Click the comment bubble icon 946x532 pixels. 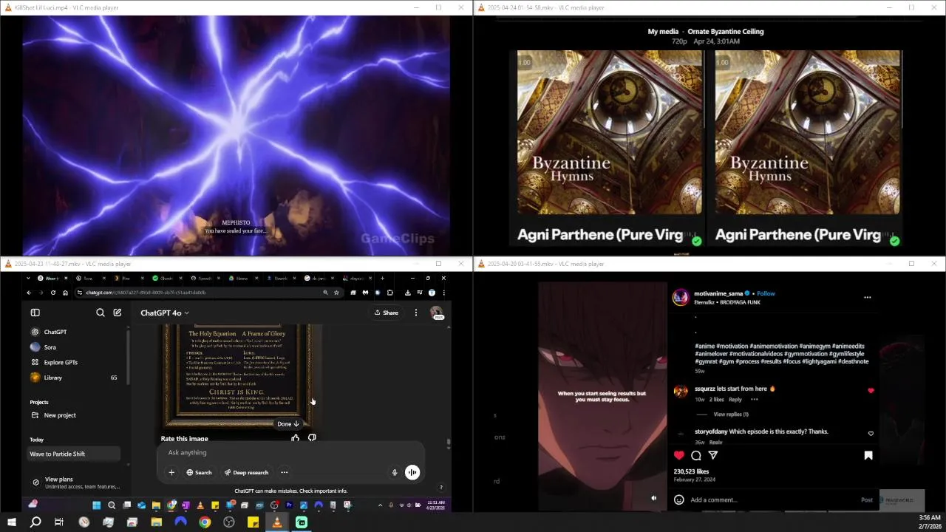click(x=696, y=455)
